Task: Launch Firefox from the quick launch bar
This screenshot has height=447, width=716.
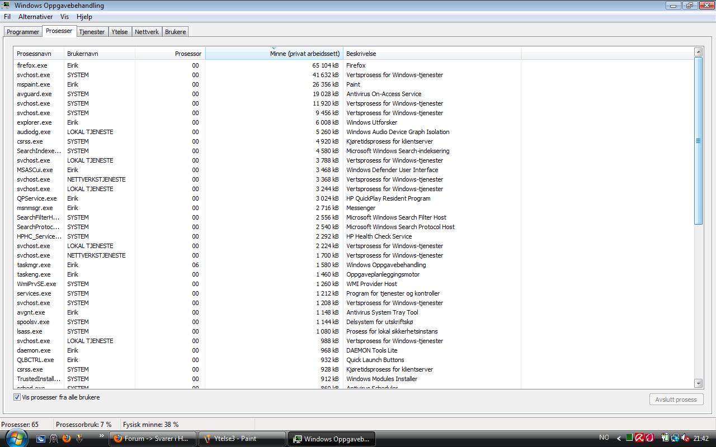Action: [x=67, y=439]
